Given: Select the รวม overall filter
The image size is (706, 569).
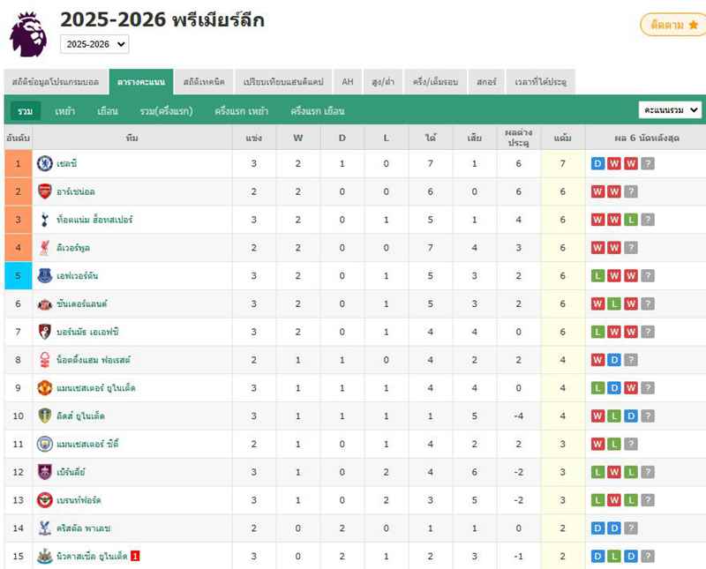Looking at the screenshot, I should 26,111.
